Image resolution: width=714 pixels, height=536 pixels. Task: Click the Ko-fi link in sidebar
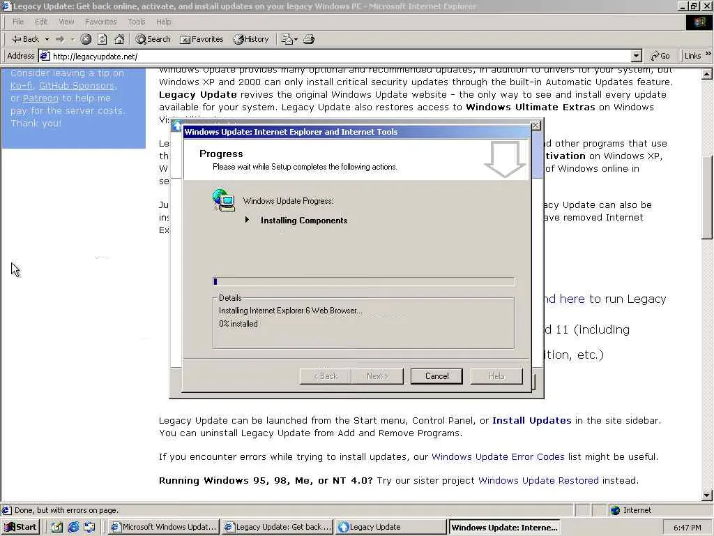[22, 85]
